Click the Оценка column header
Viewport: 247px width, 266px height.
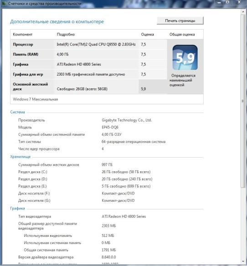[x=147, y=35]
